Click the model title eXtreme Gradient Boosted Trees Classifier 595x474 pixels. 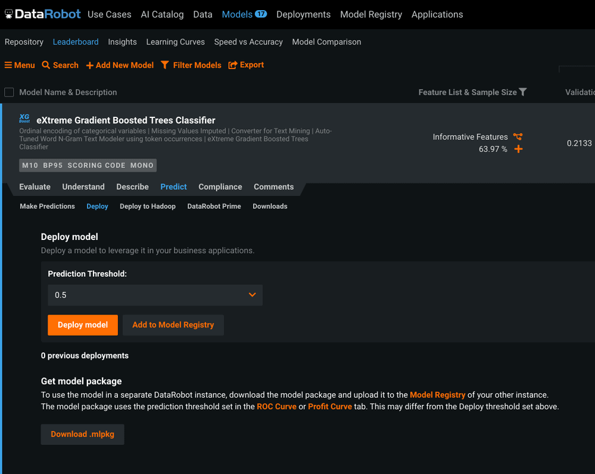pyautogui.click(x=126, y=120)
